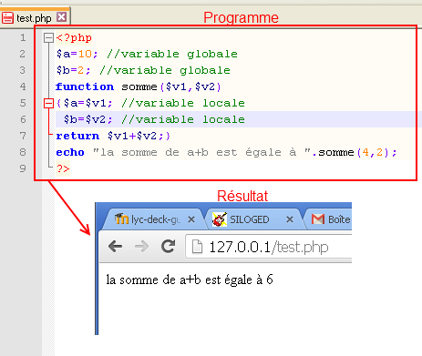Viewport: 422px width, 356px height.
Task: Close the test.php editor tab
Action: [62, 17]
